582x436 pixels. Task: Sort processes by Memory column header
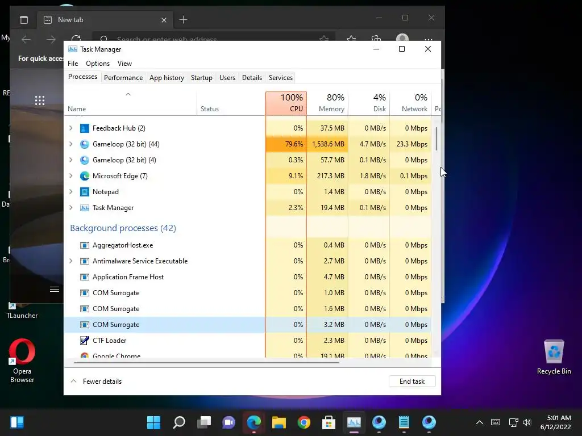click(328, 103)
